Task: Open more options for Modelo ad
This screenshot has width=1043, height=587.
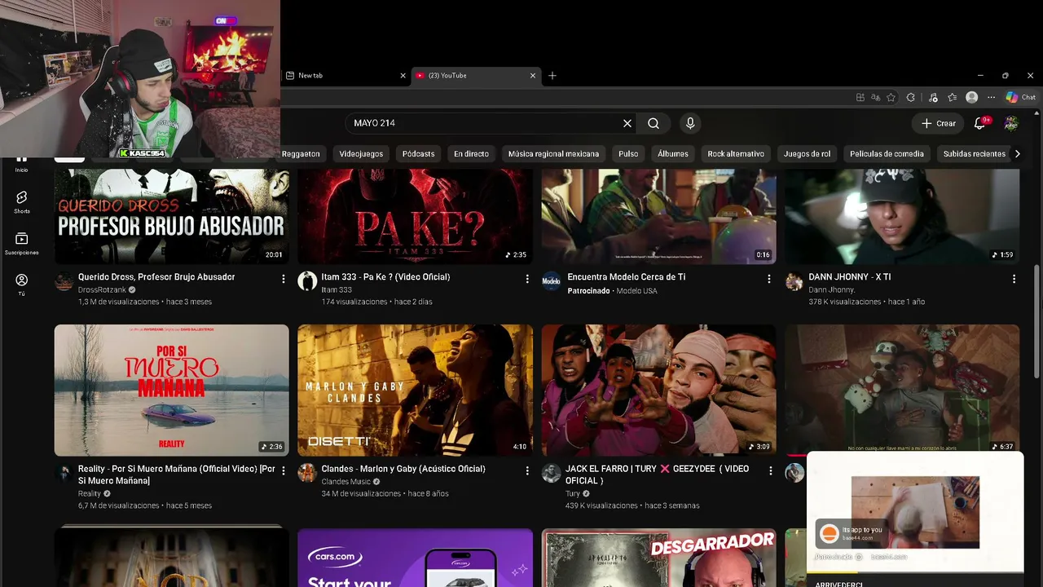Action: coord(768,279)
